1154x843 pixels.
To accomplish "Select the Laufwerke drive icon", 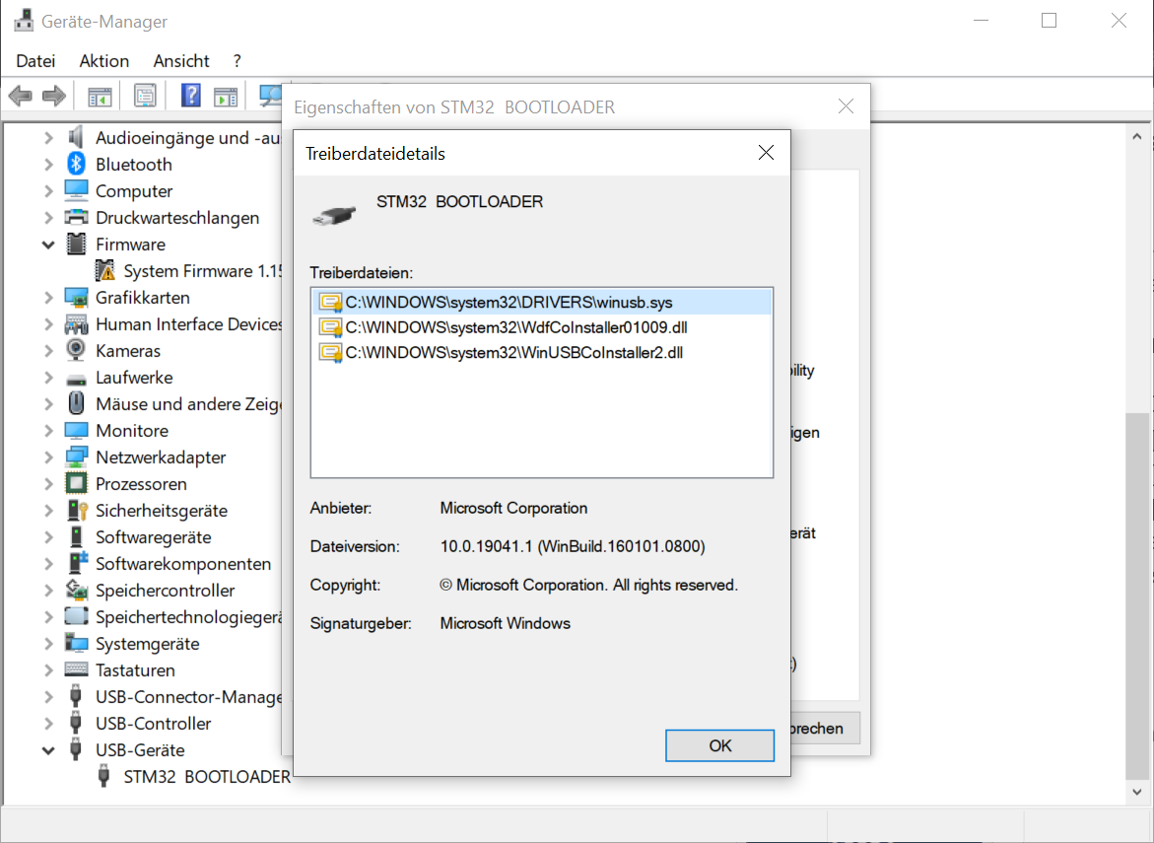I will coord(76,380).
